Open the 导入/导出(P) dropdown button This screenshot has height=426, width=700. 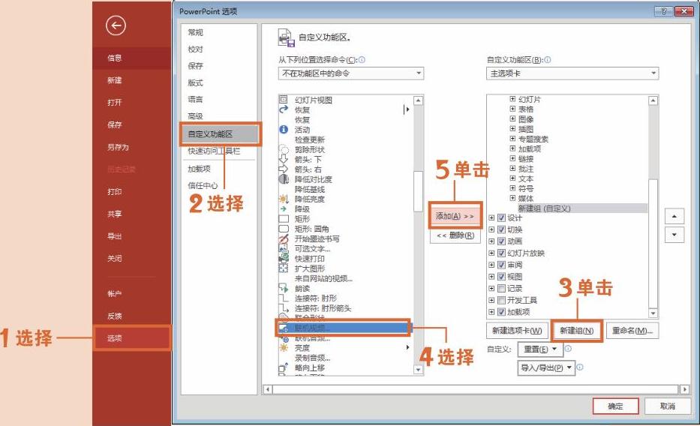point(546,367)
